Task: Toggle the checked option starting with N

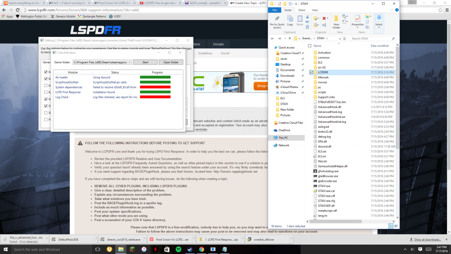Action: point(46,99)
